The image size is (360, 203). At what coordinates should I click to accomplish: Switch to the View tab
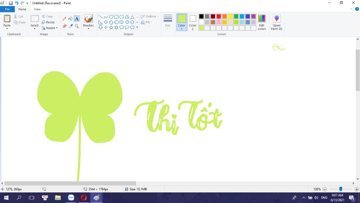click(37, 9)
